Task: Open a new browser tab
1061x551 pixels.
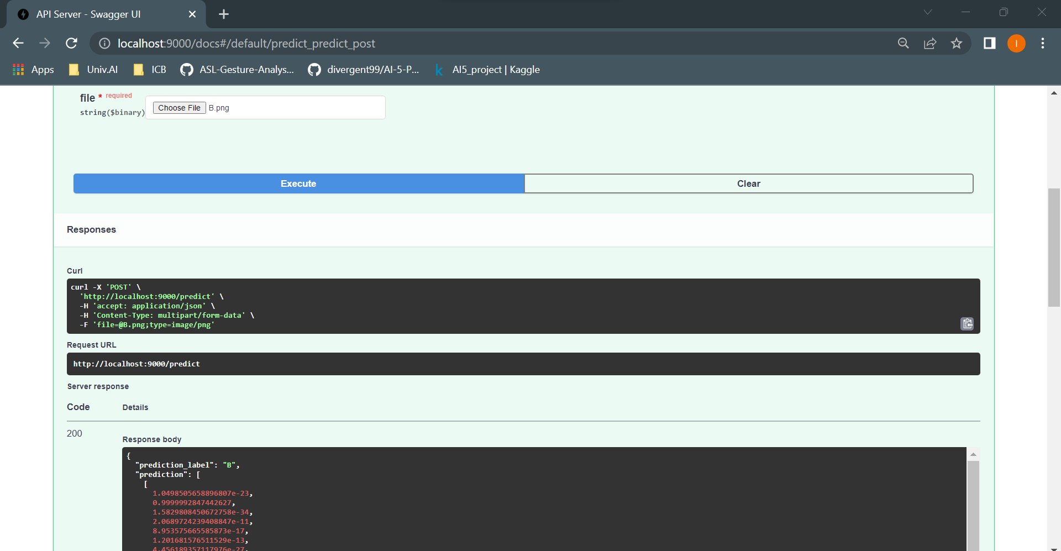Action: click(x=223, y=14)
